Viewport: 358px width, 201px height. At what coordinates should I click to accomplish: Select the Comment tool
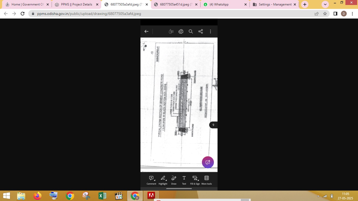(x=151, y=180)
